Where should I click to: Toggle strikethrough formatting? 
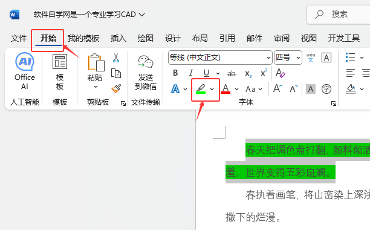(231, 74)
